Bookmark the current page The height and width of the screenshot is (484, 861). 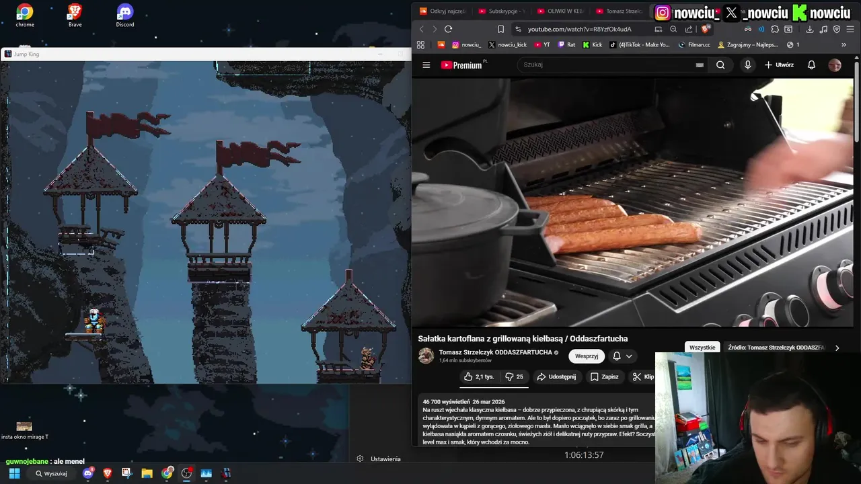500,29
